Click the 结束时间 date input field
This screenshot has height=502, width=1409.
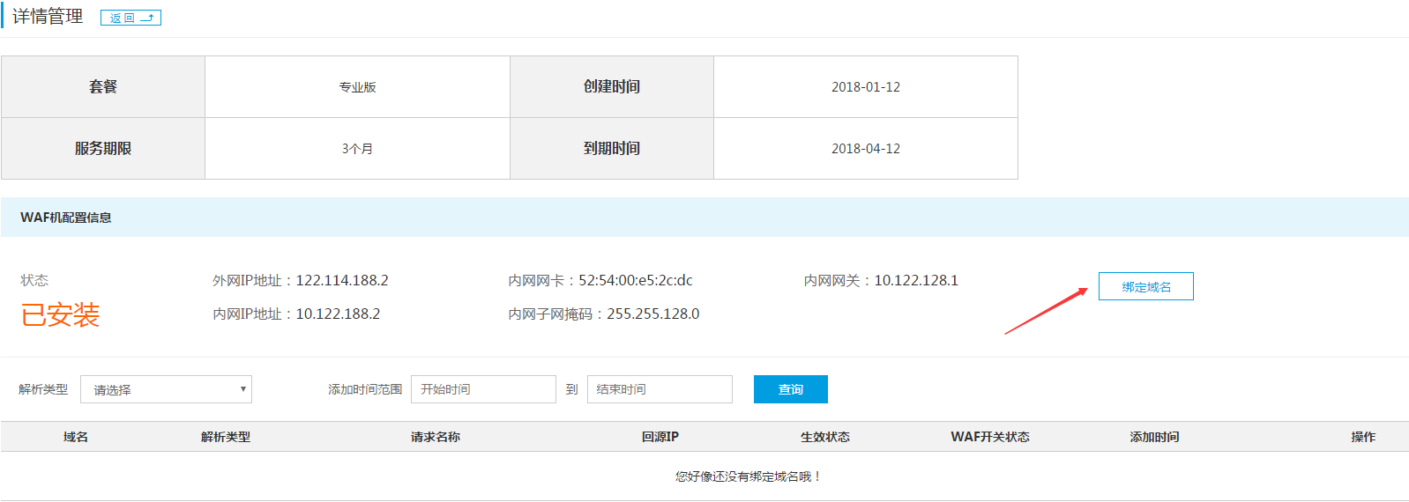tap(660, 389)
